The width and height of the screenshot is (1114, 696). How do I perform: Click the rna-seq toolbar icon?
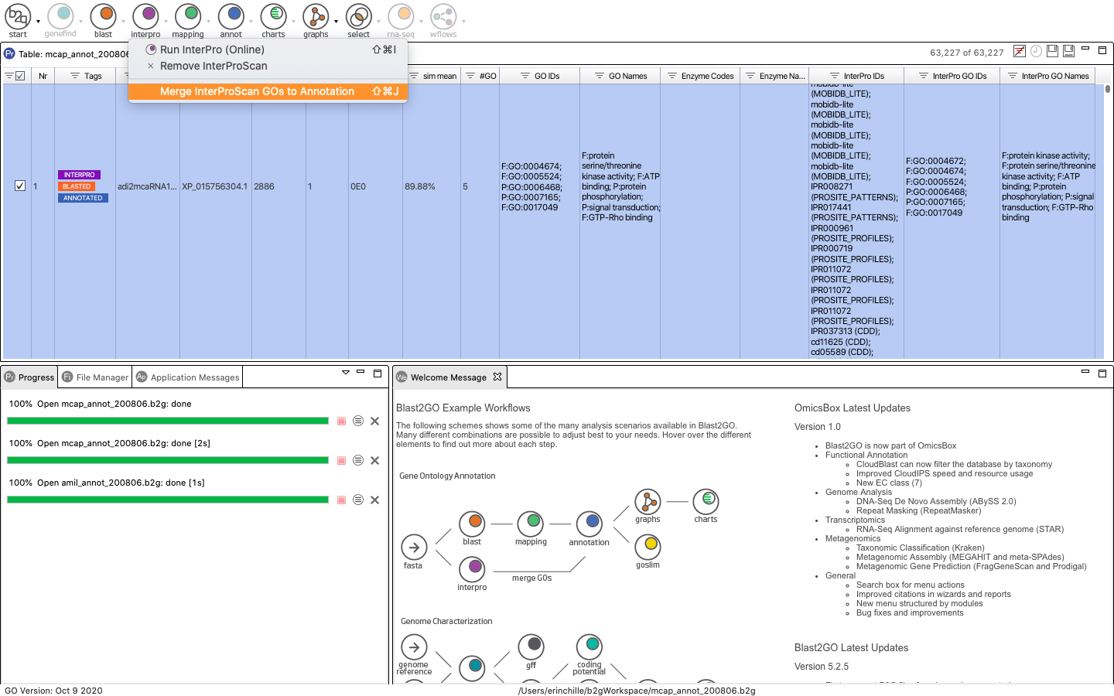tap(401, 16)
